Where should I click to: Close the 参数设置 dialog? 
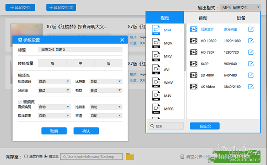pos(122,40)
